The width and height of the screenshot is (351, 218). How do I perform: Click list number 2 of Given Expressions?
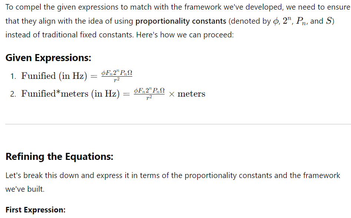(x=13, y=94)
